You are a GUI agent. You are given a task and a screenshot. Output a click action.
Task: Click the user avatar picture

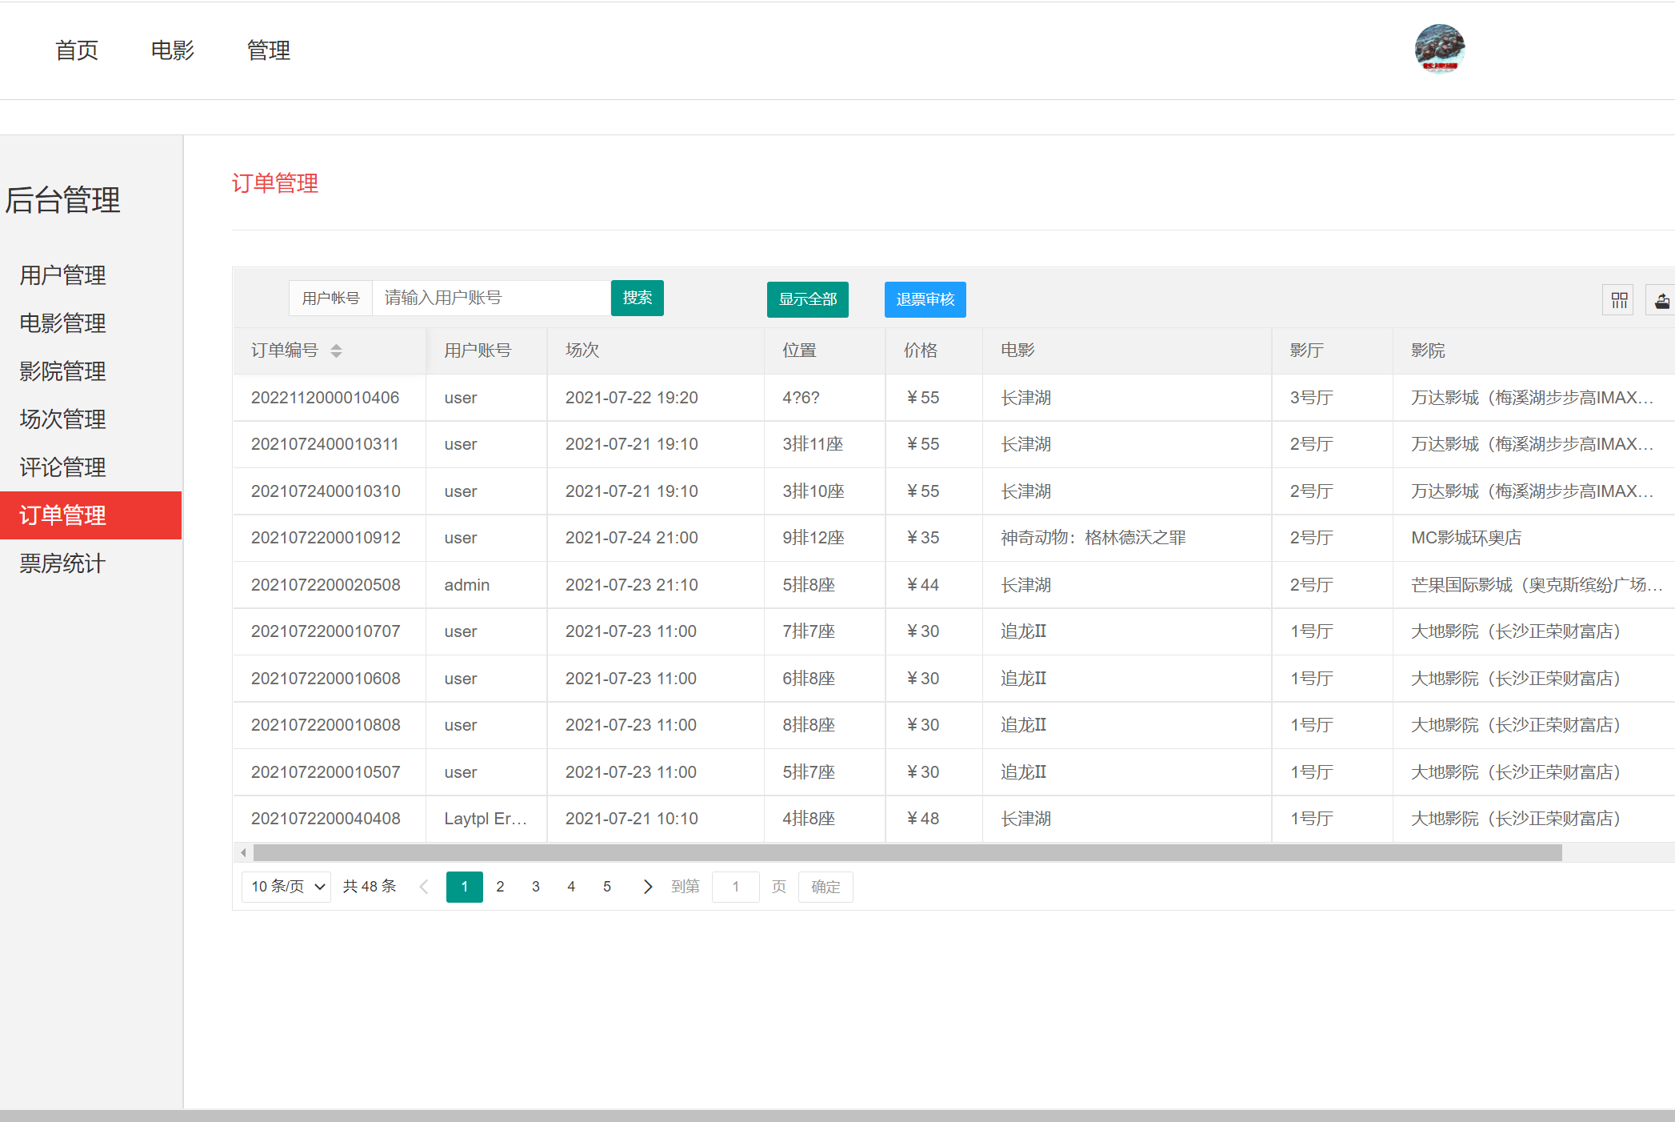click(1439, 49)
